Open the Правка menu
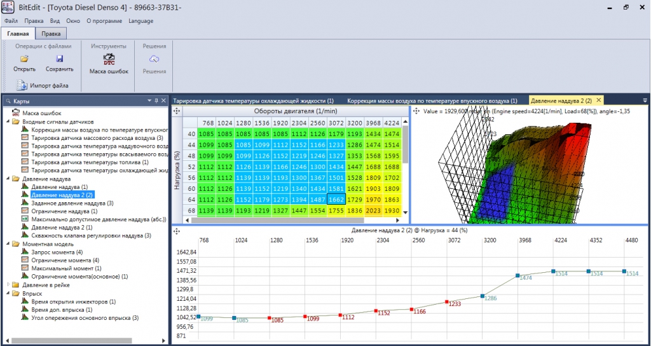Viewport: 651px width, 346px height. (34, 21)
